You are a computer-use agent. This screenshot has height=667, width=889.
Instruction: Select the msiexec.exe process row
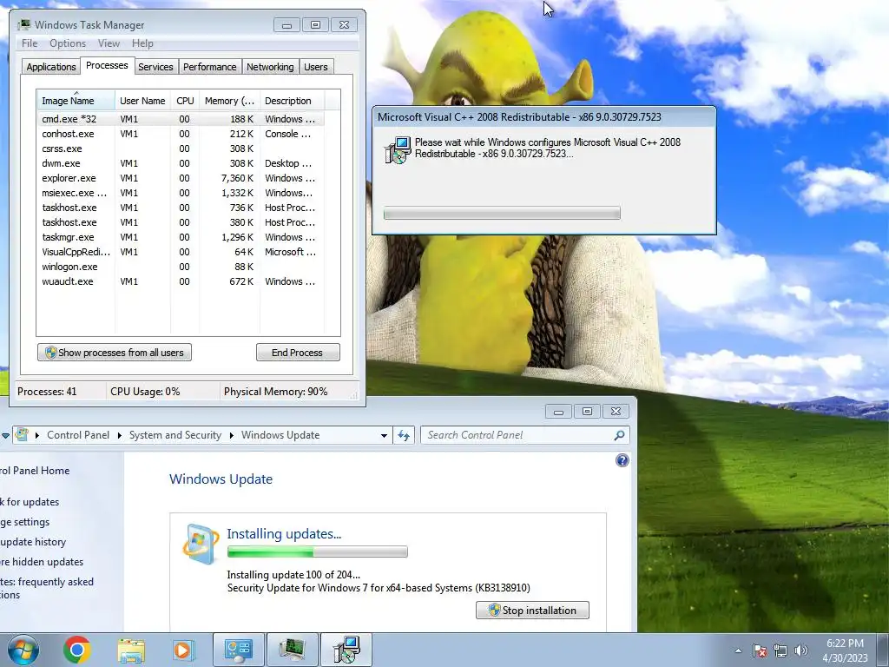(181, 193)
